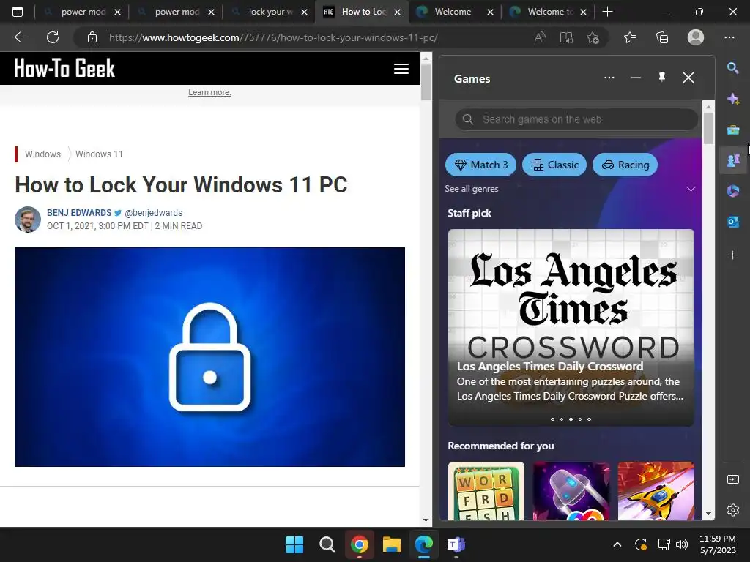Select the first carousel dot
The image size is (750, 562).
point(552,419)
